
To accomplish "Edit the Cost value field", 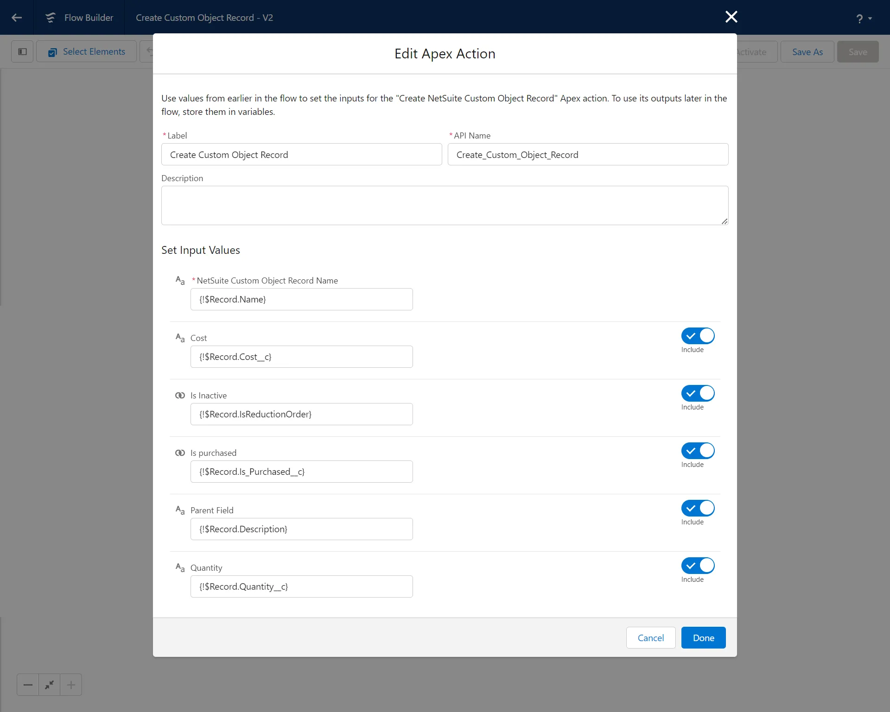I will click(302, 357).
